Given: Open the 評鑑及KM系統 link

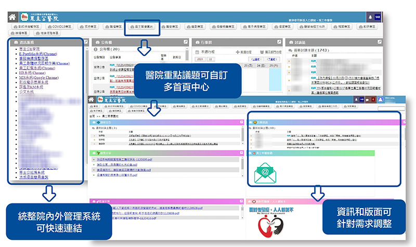Looking at the screenshot, I should (31, 87).
